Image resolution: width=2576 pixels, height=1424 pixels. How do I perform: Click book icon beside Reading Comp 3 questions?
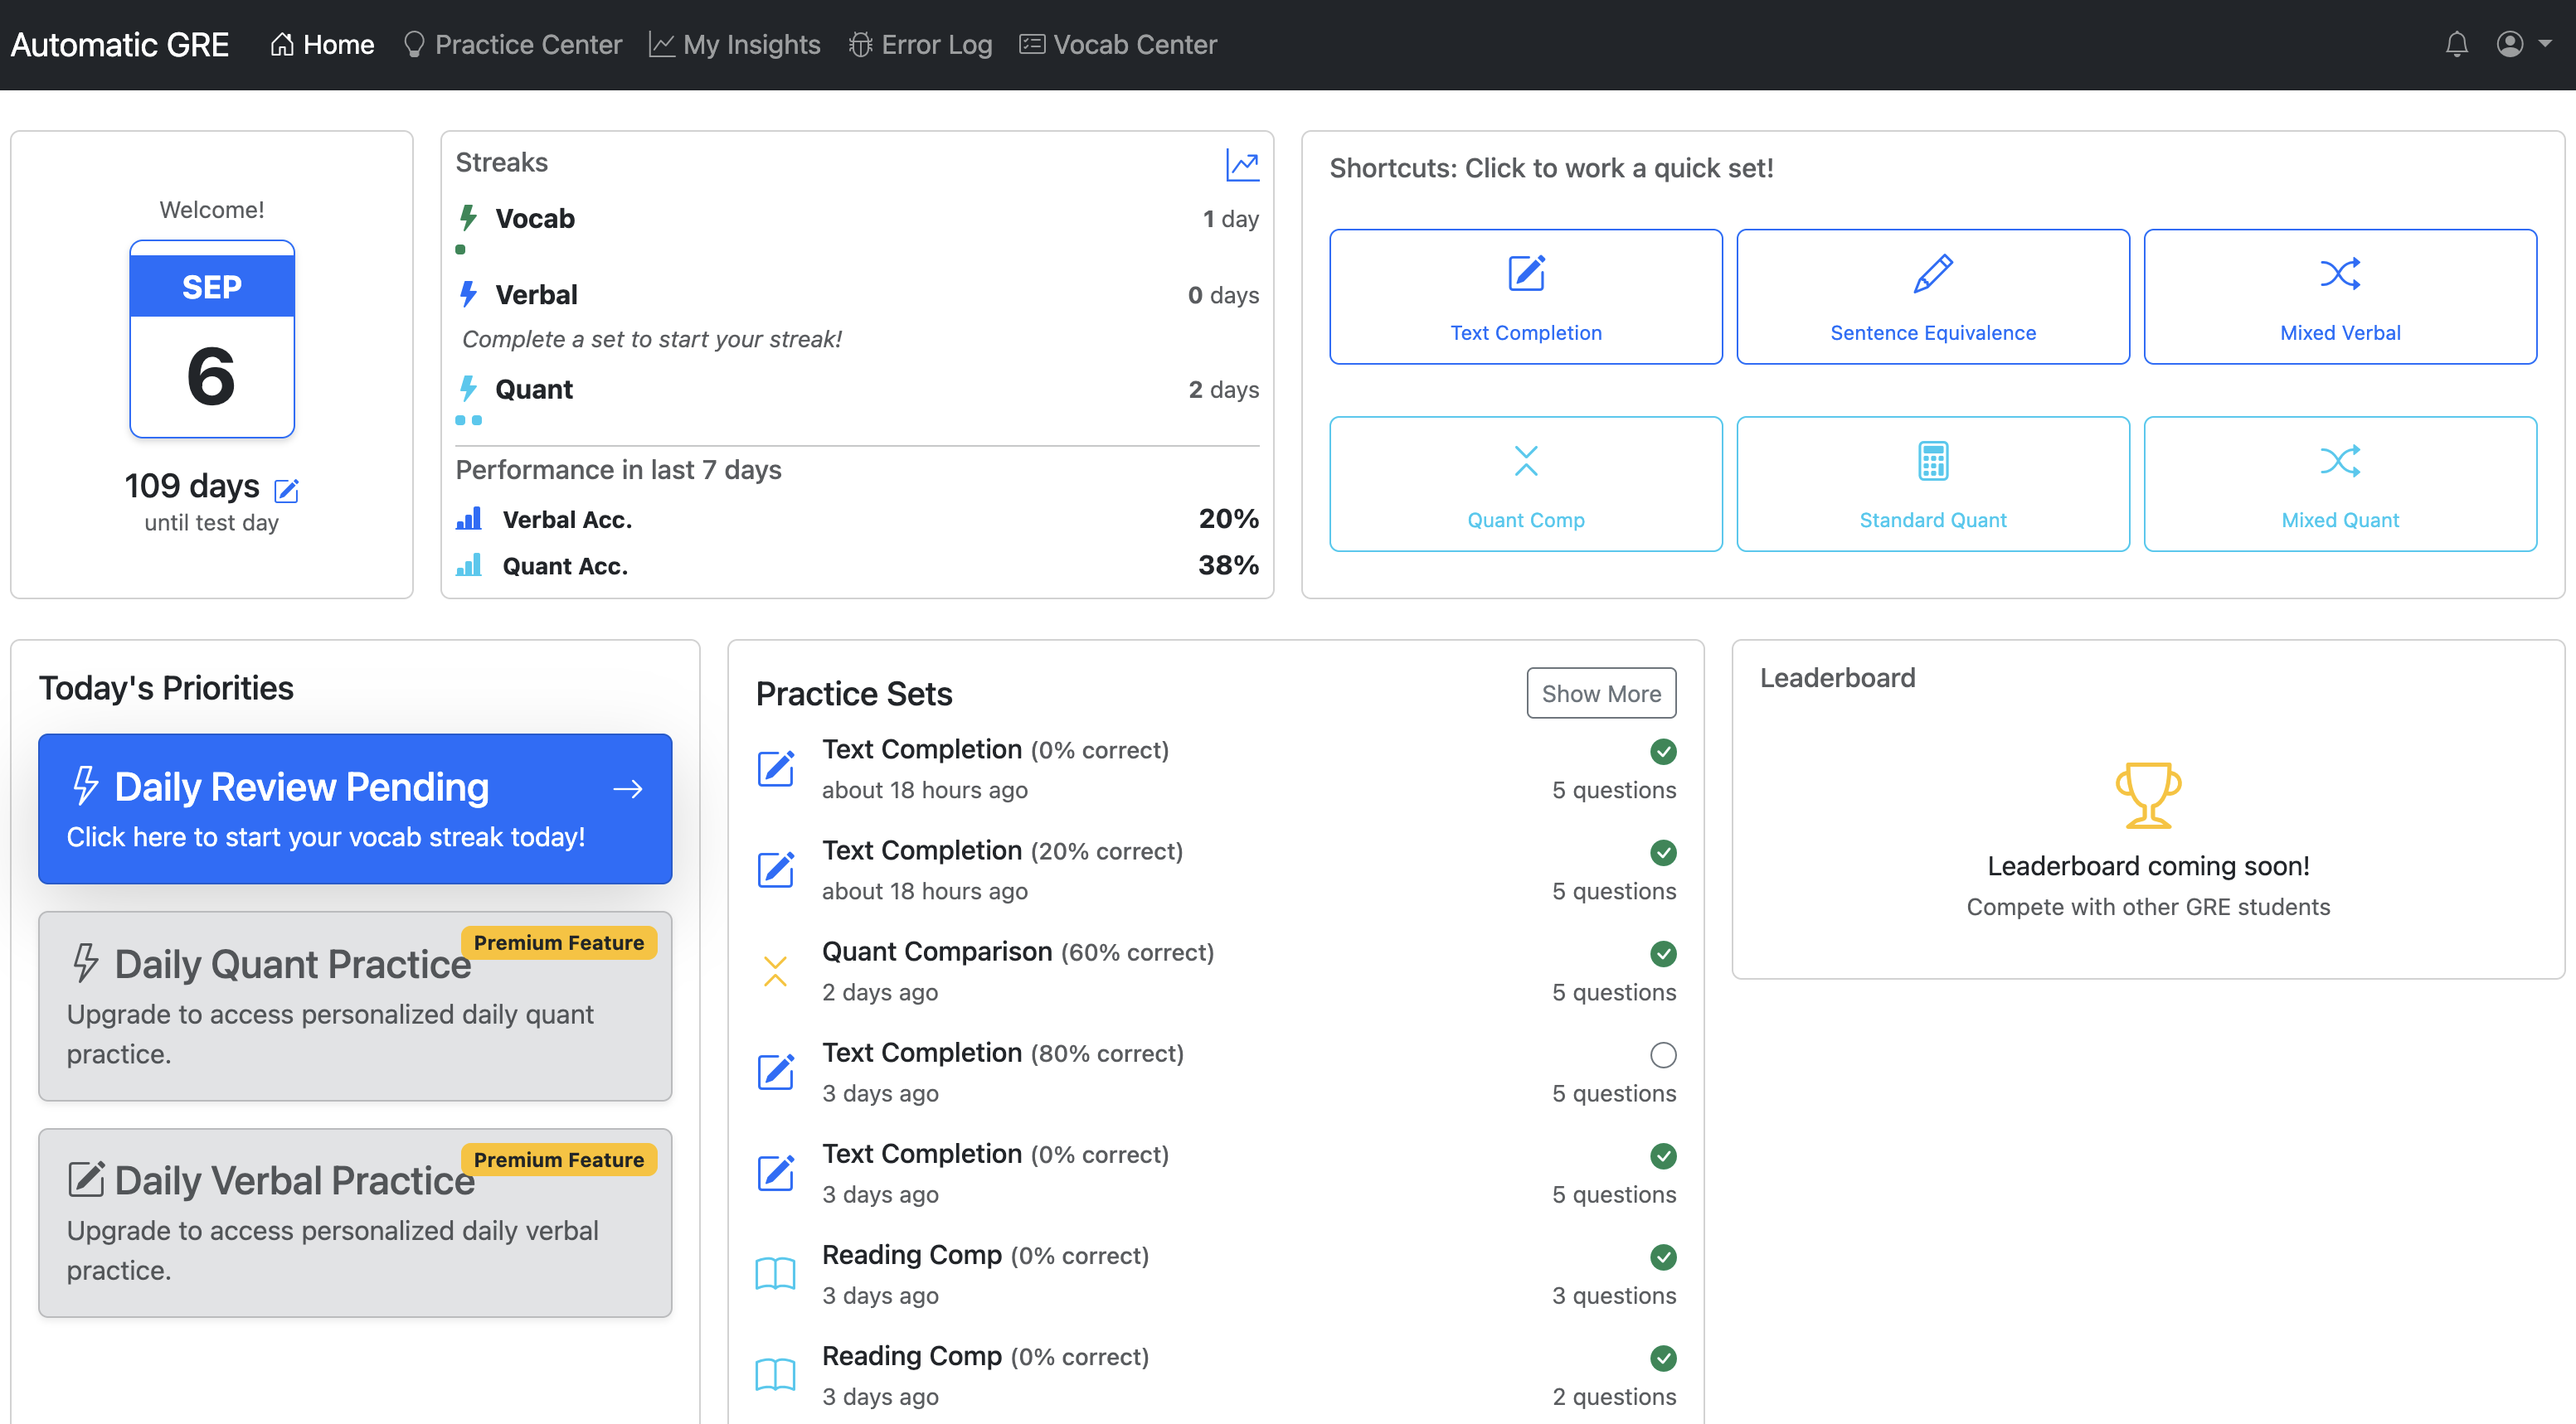pos(775,1274)
